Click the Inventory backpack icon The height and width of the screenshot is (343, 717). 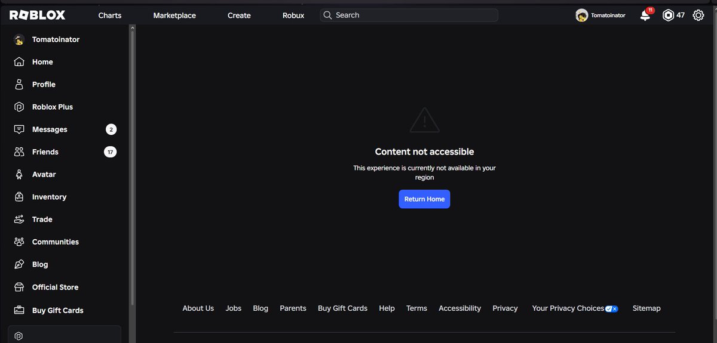(19, 197)
